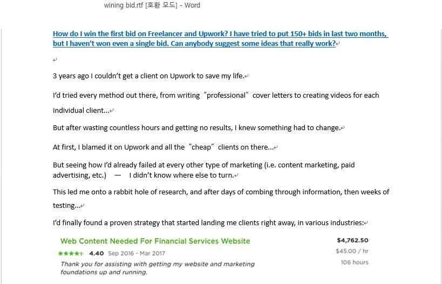Click the 'individual client...' line

[81, 111]
